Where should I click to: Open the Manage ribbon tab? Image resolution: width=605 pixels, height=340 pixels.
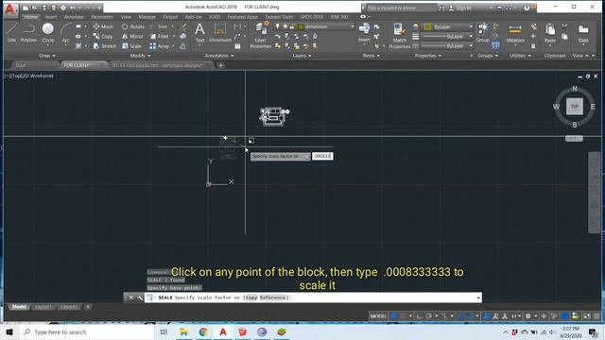click(x=147, y=17)
